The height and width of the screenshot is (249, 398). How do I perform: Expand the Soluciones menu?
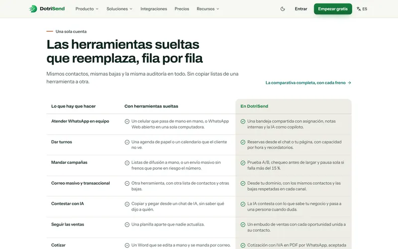point(119,9)
